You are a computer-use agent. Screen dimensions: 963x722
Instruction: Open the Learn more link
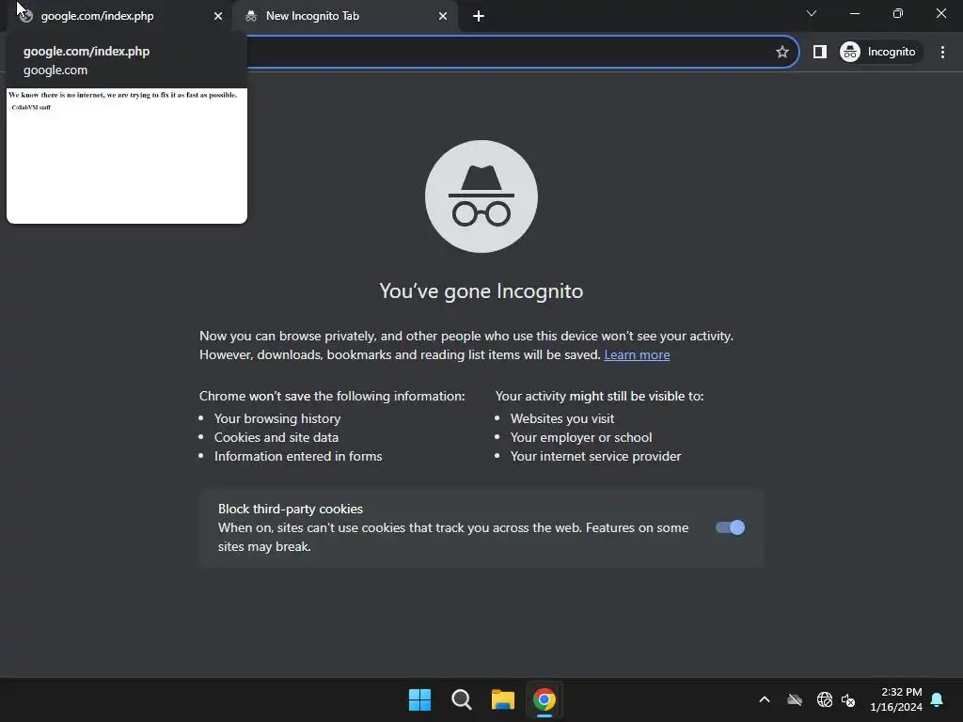click(637, 354)
